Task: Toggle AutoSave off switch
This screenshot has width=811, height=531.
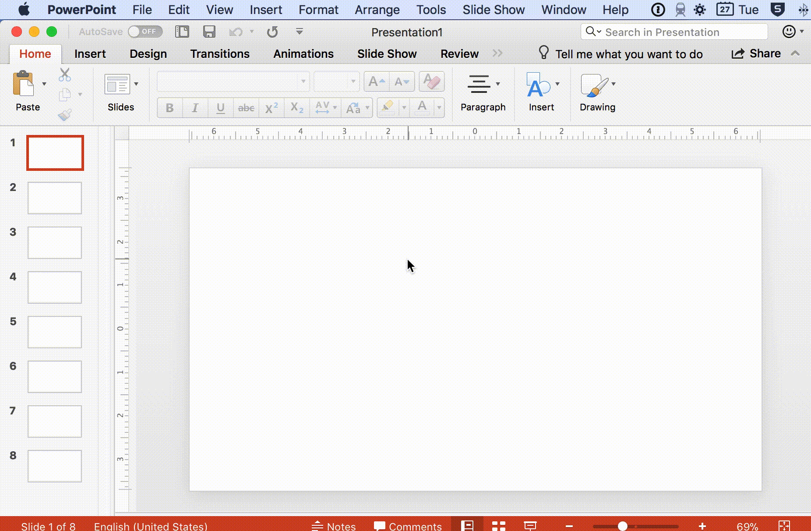Action: point(145,31)
